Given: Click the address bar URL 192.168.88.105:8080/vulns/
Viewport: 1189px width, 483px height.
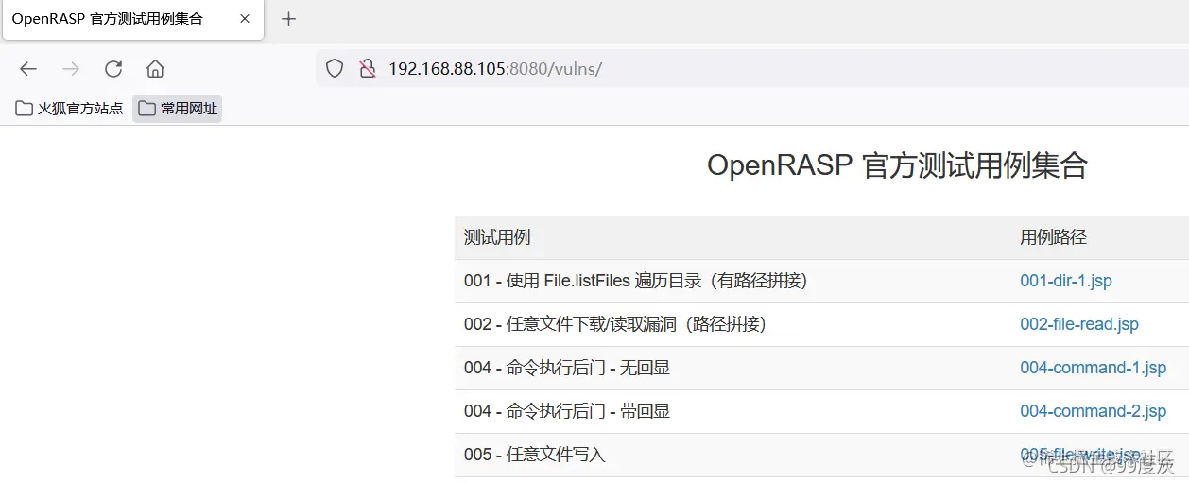Looking at the screenshot, I should [495, 68].
